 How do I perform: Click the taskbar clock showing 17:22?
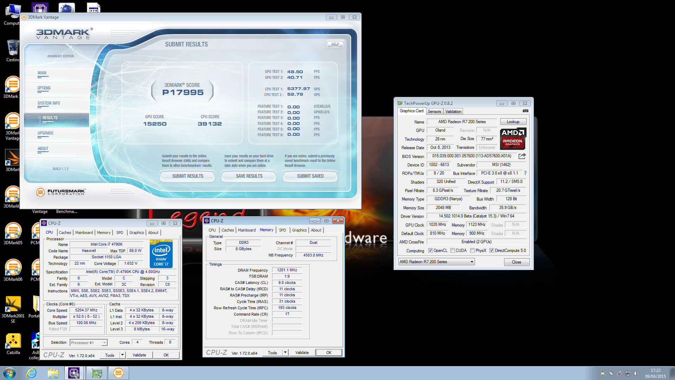pos(655,373)
